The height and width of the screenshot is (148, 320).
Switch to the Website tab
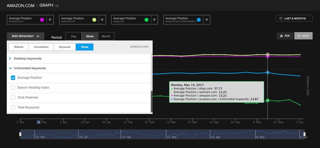pos(19,47)
